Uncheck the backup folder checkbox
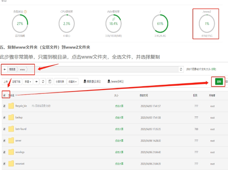Viewport: 228px width, 170px height. pos(4,117)
